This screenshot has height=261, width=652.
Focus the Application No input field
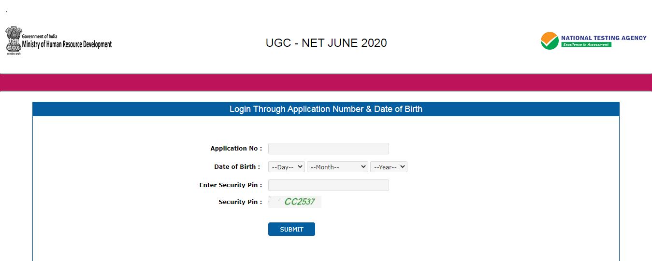[329, 149]
